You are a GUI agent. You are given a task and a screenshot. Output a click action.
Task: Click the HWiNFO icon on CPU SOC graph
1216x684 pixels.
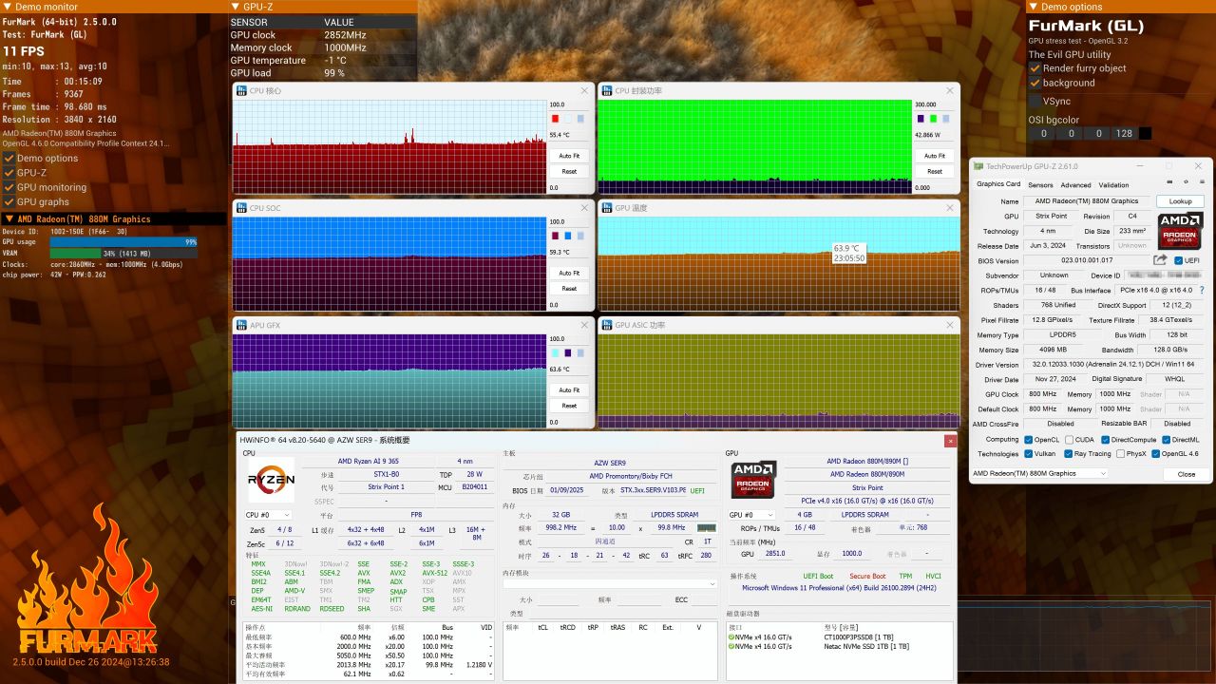(x=241, y=208)
